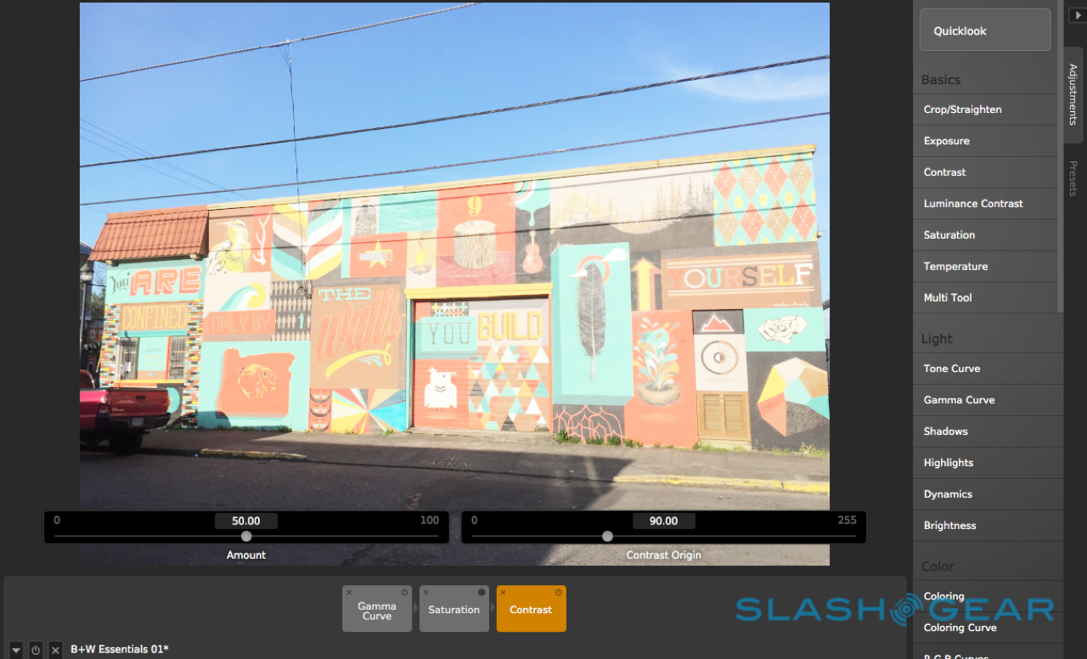This screenshot has height=659, width=1087.
Task: Collapse the side panel with the arrow icon
Action: click(x=1076, y=15)
